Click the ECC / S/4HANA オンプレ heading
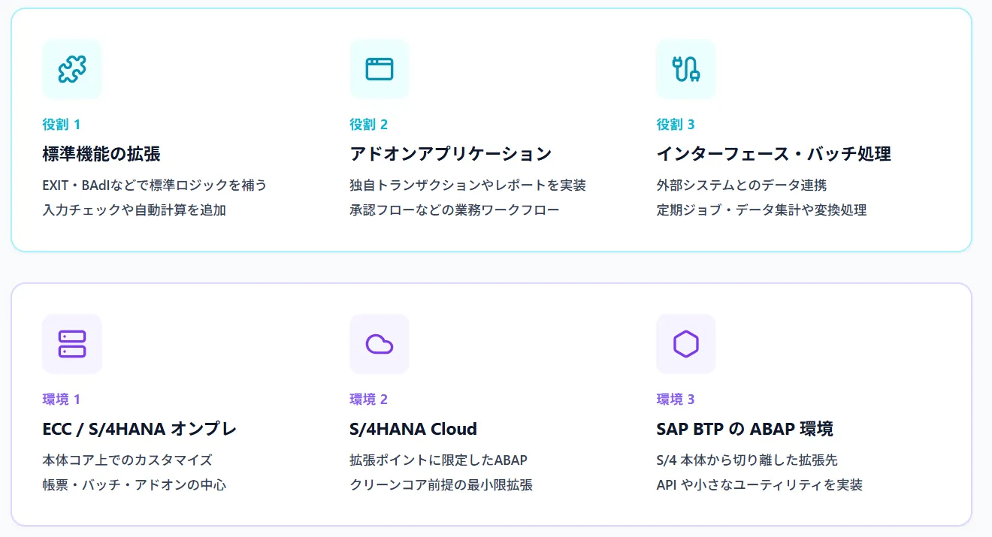The width and height of the screenshot is (992, 537). coord(140,429)
